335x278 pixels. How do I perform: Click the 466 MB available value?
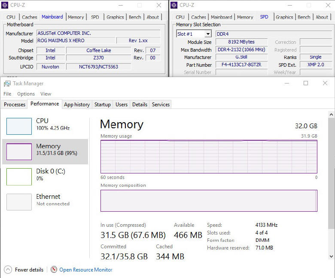click(x=188, y=235)
